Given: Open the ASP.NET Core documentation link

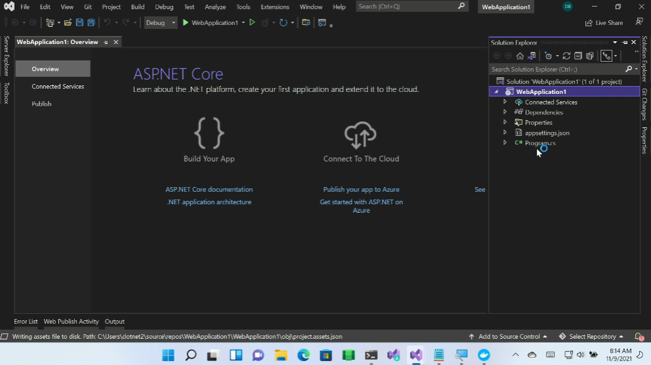Looking at the screenshot, I should (x=209, y=190).
